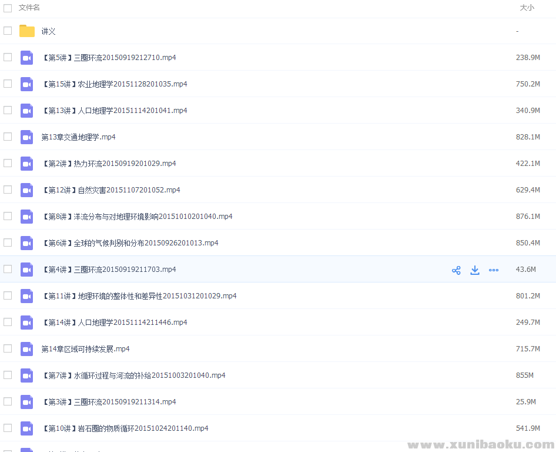Click the video icon for 第10讲 岩石圈的物质循环
The width and height of the screenshot is (556, 452).
click(x=27, y=428)
